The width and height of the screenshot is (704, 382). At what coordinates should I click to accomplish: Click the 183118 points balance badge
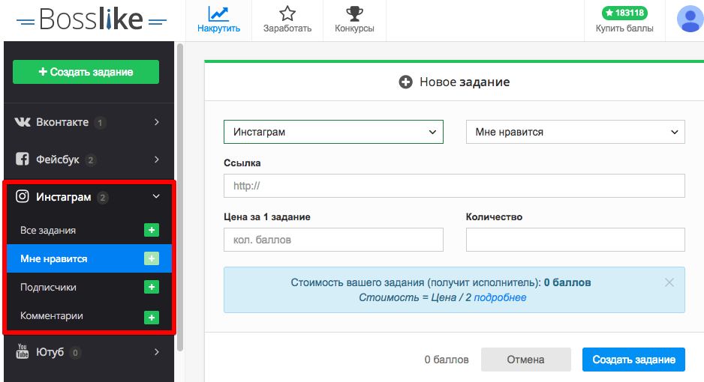(x=624, y=13)
